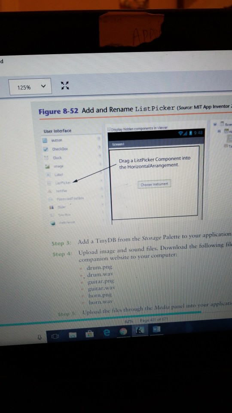The height and width of the screenshot is (413, 232).
Task: Click the 'horn.png' file name
Action: click(100, 295)
